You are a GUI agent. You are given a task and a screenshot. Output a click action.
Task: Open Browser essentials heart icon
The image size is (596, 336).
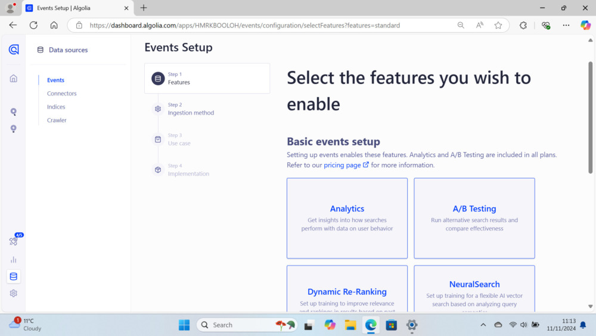(x=546, y=25)
